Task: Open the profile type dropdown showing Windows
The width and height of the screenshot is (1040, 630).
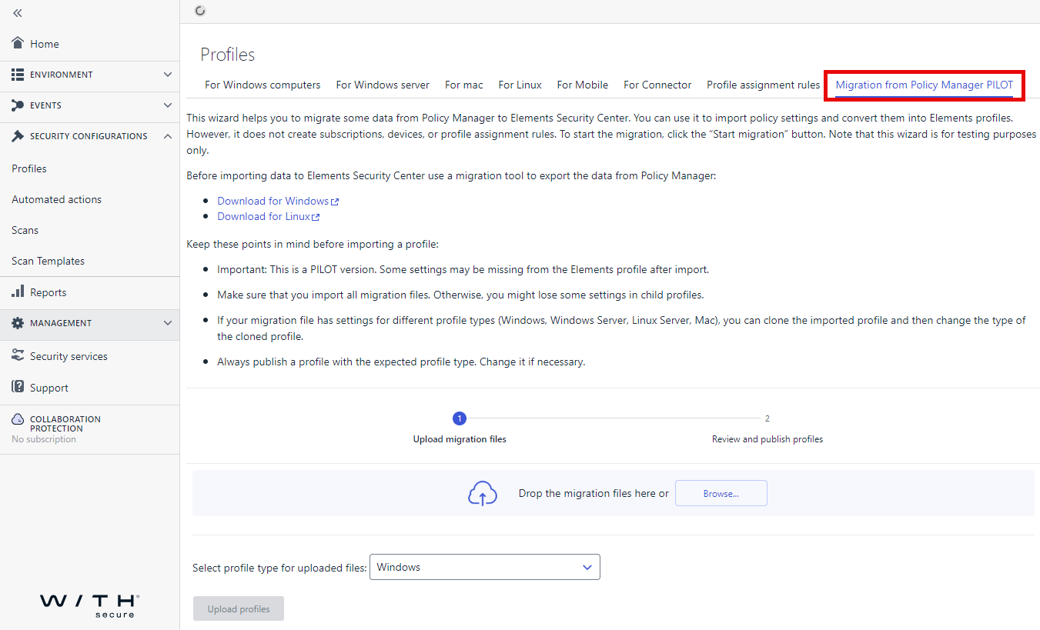Action: [485, 567]
